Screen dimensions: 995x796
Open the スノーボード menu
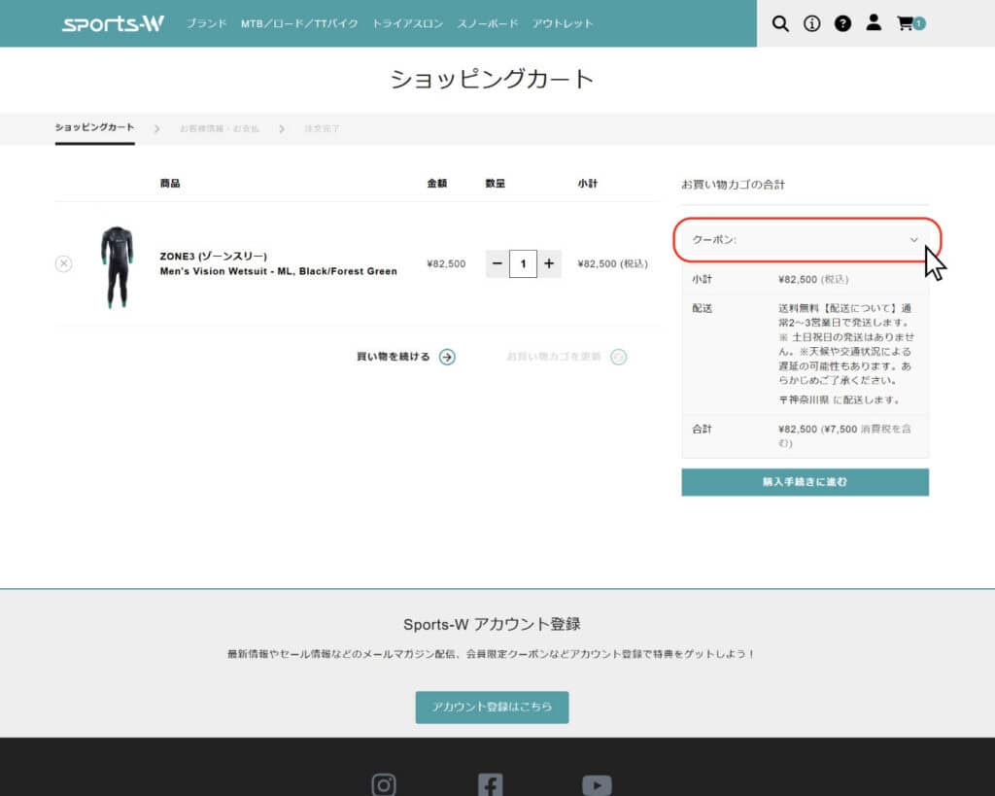click(488, 23)
